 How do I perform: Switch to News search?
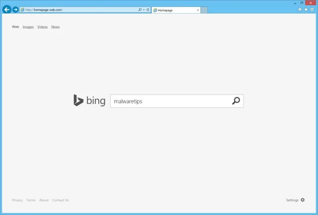point(55,27)
